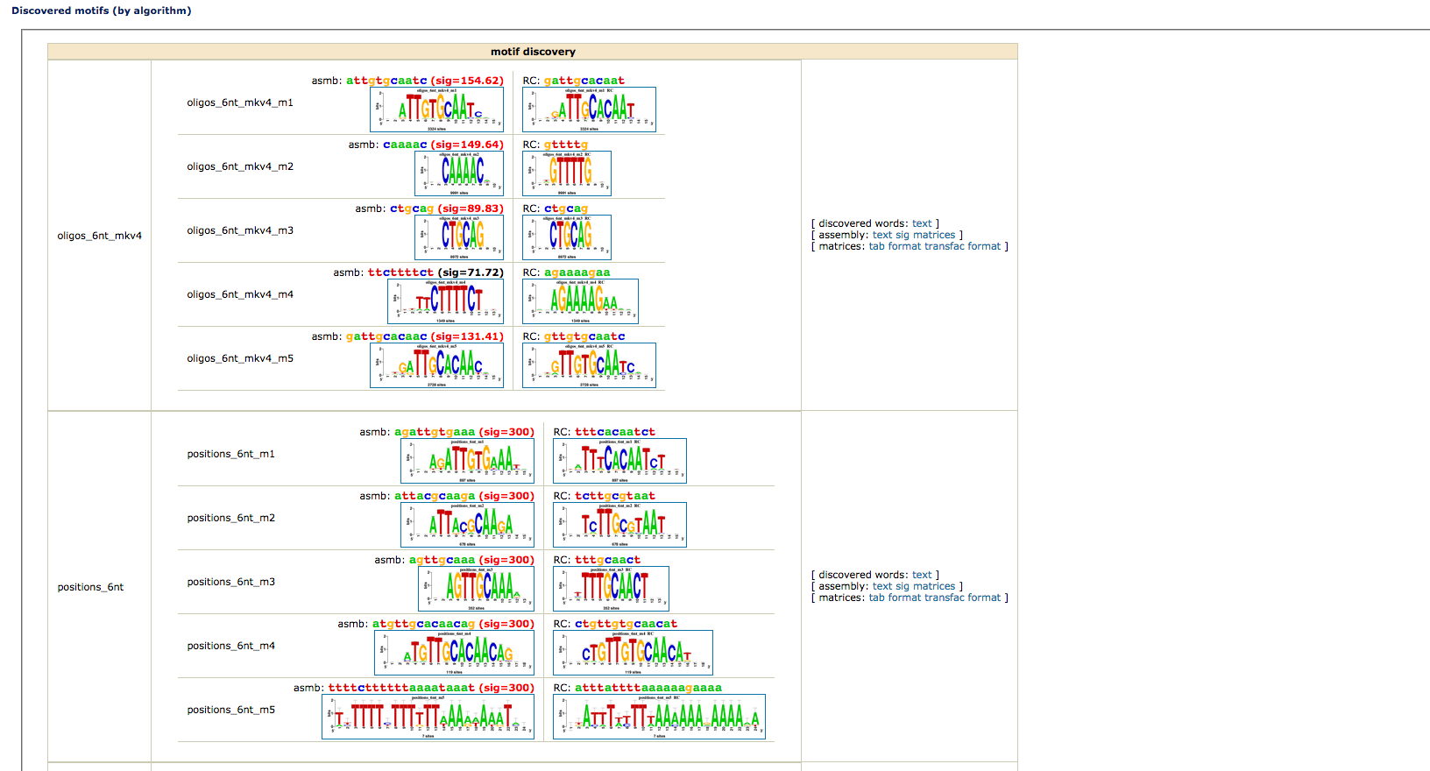
Task: Open RC logo of oligos_6nt_mkv4_m3
Action: click(567, 237)
